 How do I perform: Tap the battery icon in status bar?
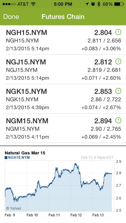[119, 4]
